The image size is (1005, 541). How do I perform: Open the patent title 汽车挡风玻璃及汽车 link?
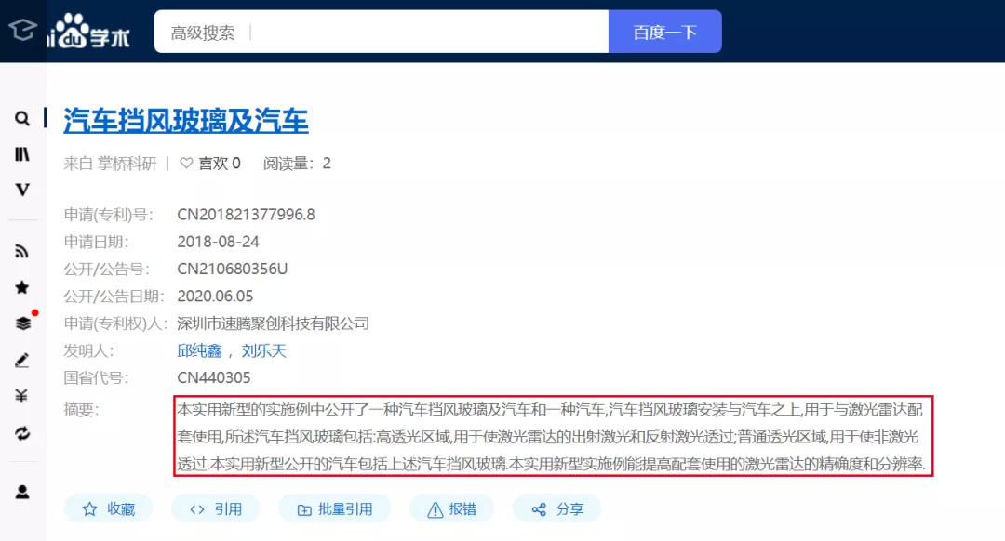186,121
